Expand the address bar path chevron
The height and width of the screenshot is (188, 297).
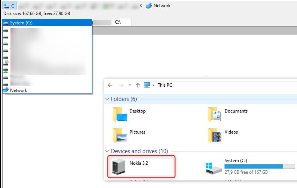click(x=153, y=85)
